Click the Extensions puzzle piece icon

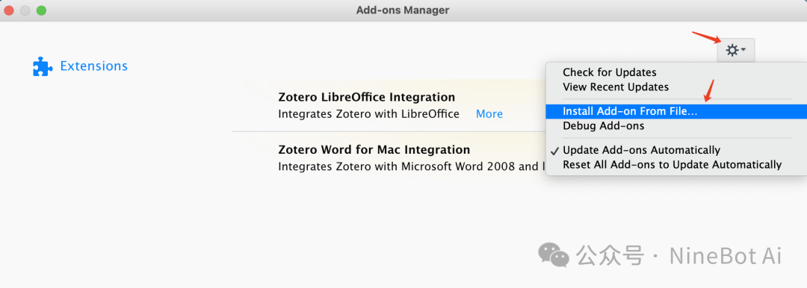43,66
